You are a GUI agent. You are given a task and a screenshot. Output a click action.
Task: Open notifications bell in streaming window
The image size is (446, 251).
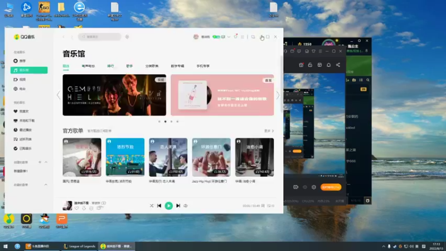point(328,65)
